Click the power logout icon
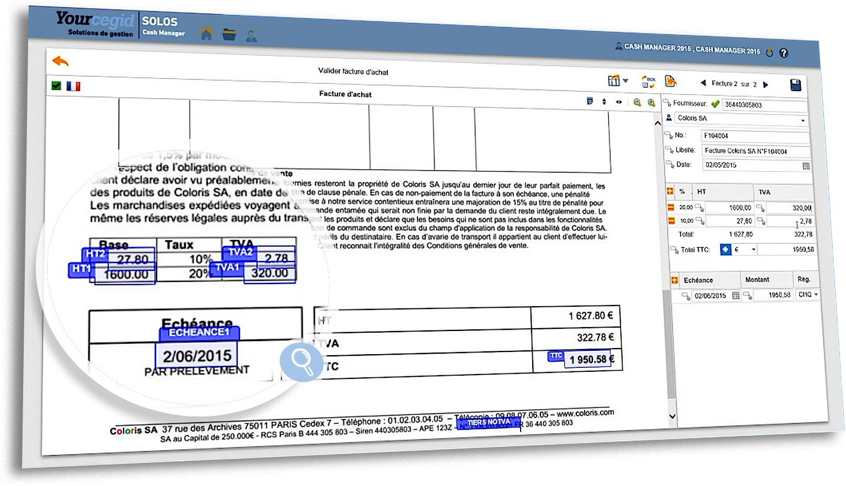The height and width of the screenshot is (486, 846). (x=769, y=52)
